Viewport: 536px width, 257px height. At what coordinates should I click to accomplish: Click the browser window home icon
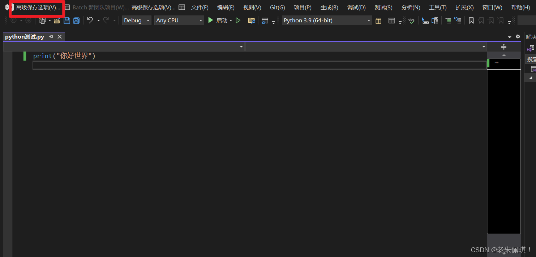click(x=265, y=21)
